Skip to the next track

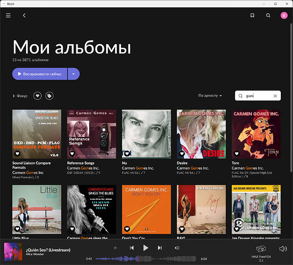(x=160, y=248)
